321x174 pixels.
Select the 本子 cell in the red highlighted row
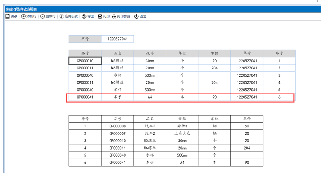[x=117, y=97]
